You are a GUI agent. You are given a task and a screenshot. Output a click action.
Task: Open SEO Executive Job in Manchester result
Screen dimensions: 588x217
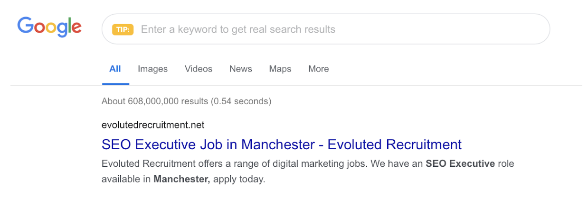click(281, 144)
